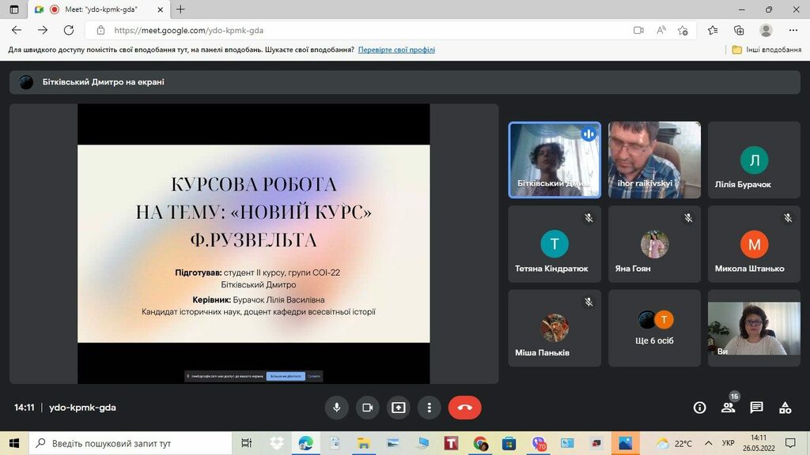This screenshot has height=455, width=810.
Task: Toggle the camera button in Meet
Action: (x=367, y=408)
